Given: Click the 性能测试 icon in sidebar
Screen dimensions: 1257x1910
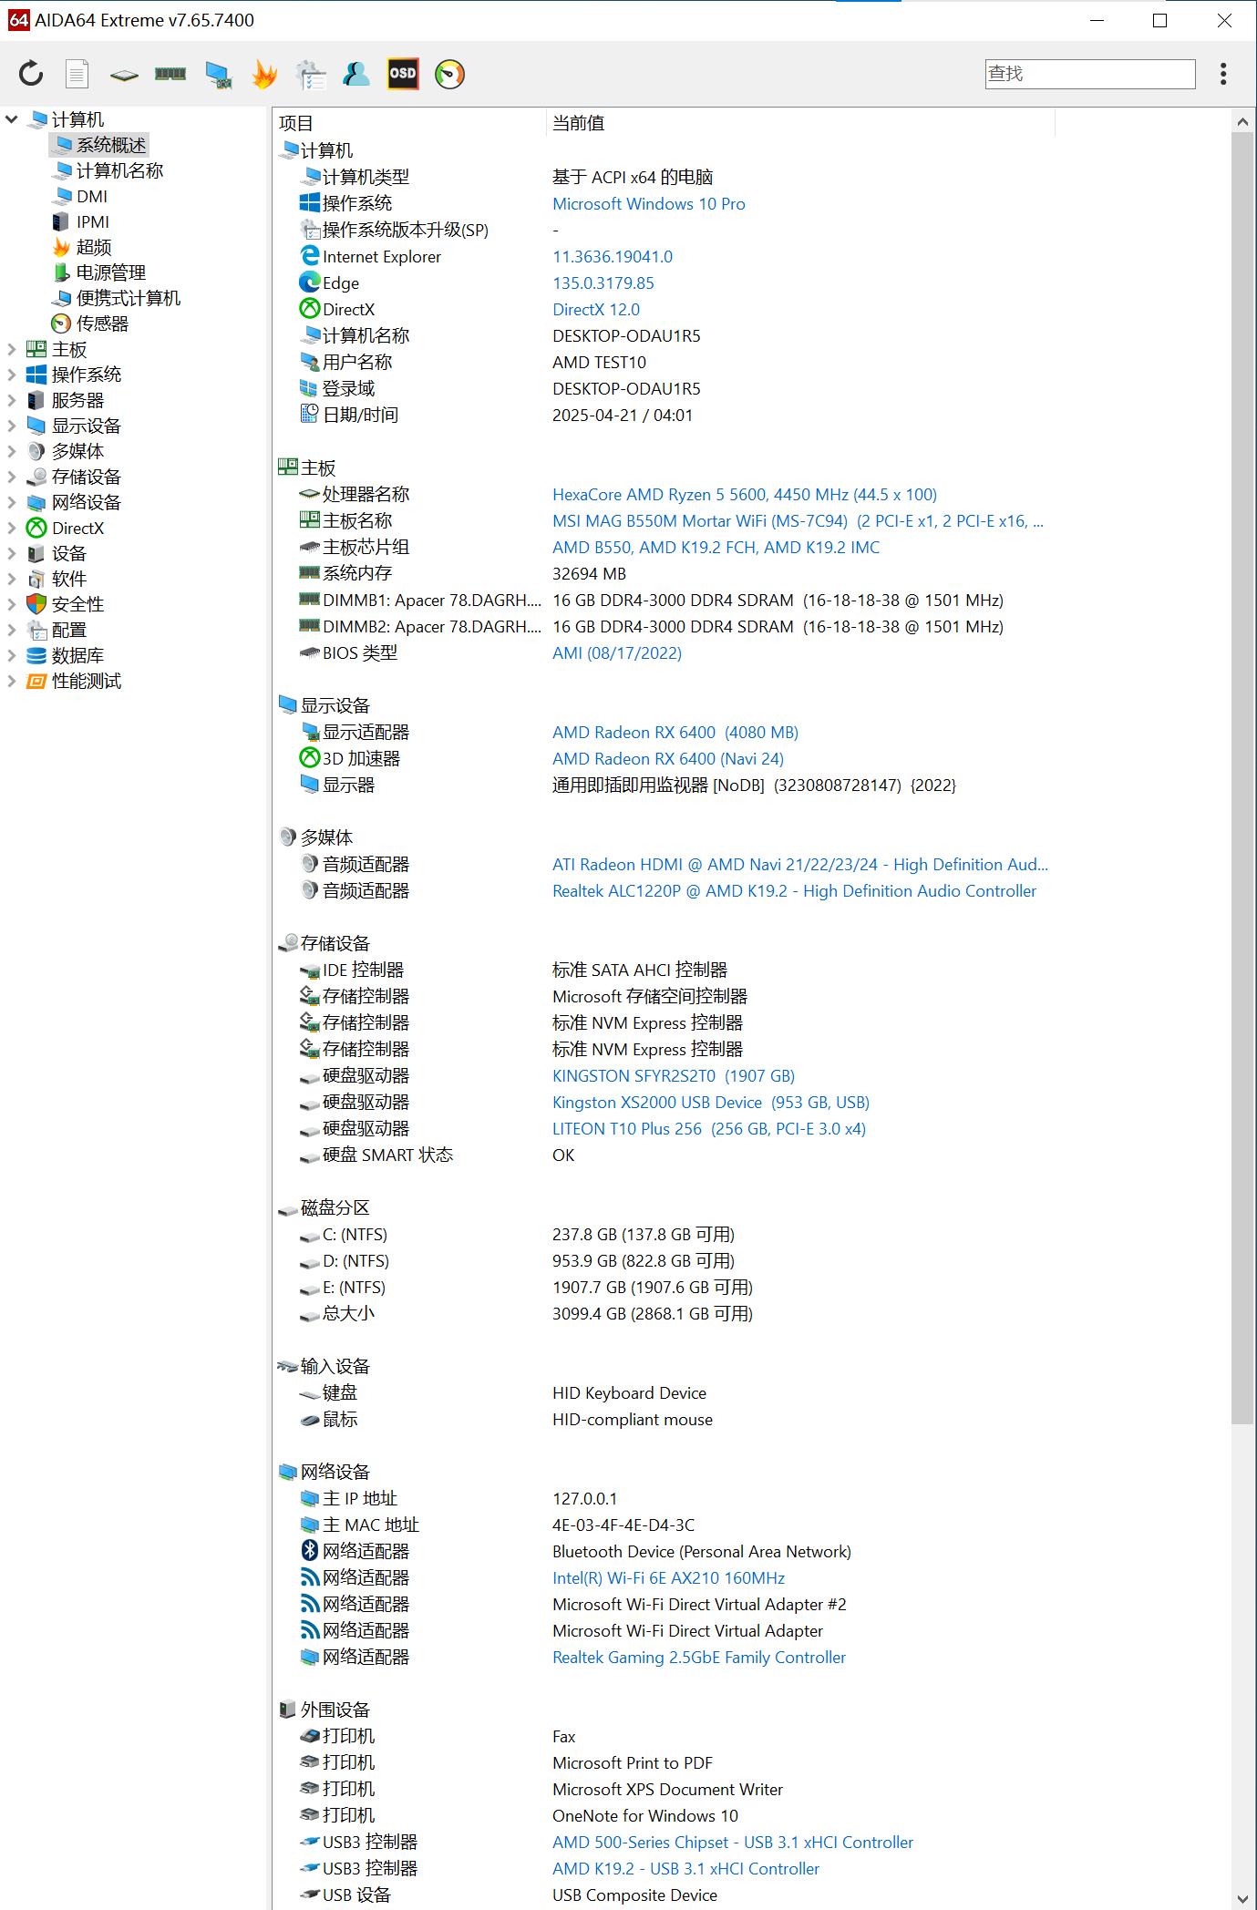Looking at the screenshot, I should click(x=36, y=681).
